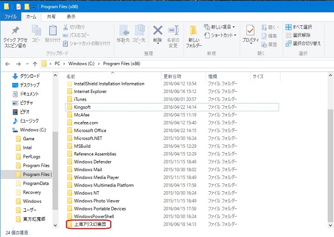Delete with the X (削除) icon
Viewport: 334px width, 237px height.
[157, 34]
